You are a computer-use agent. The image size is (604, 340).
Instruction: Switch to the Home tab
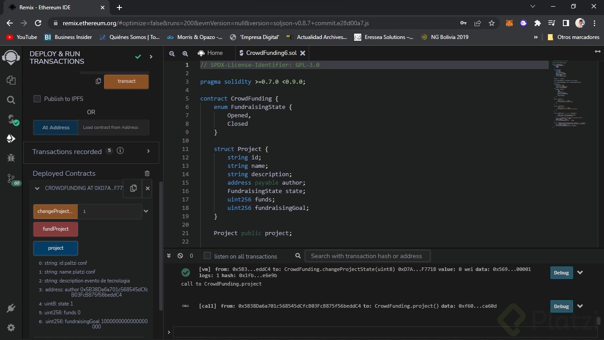pyautogui.click(x=210, y=53)
